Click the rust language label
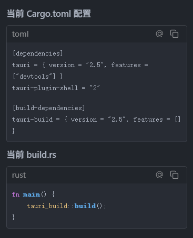Viewport: 193px width, 238px height. pos(19,175)
